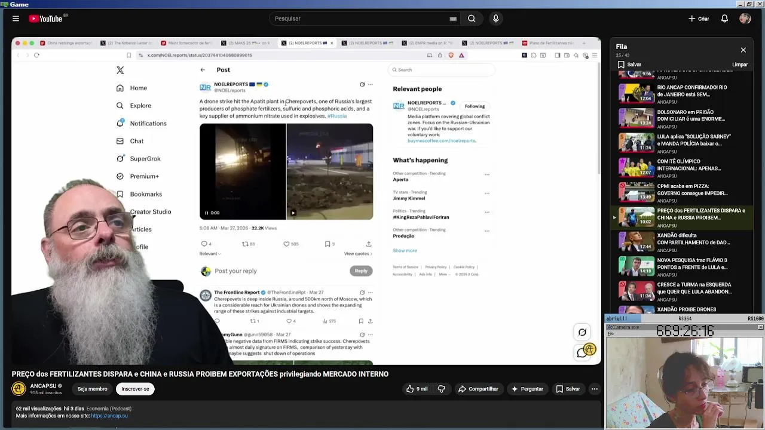
Task: Click the video title PREÇO dos FERTILIZANTES below player
Action: (200, 374)
